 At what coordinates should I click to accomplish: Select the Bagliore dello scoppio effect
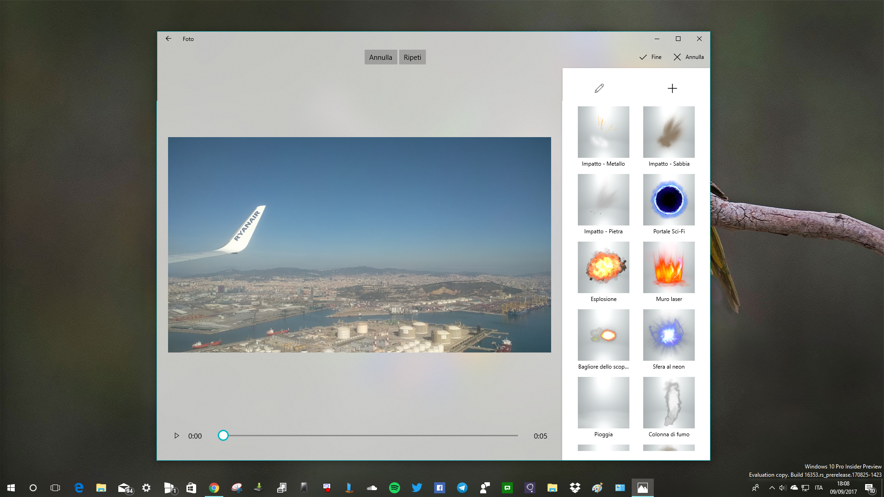point(604,340)
